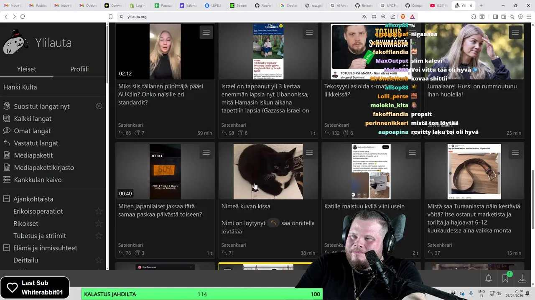Viewport: 535px width, 300px height.
Task: Open a new browser tab
Action: [481, 5]
